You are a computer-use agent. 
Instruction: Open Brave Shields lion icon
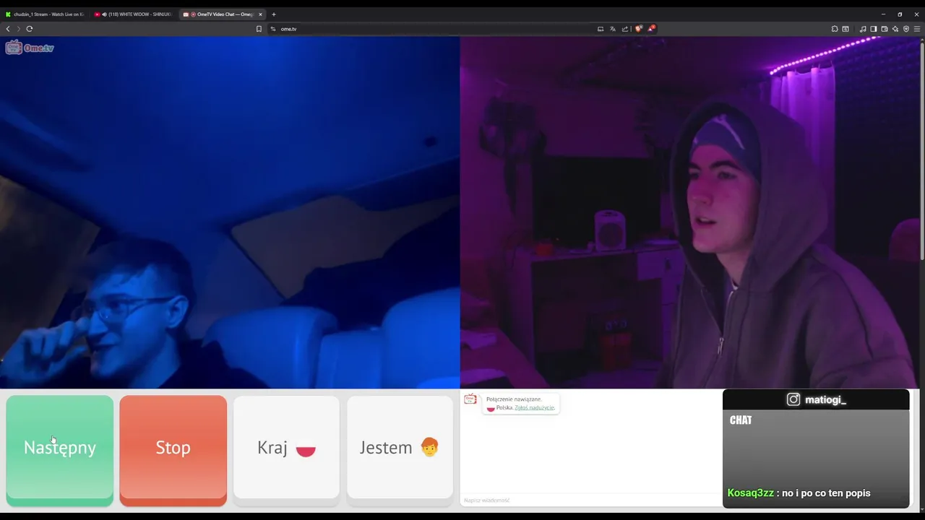[x=638, y=29]
